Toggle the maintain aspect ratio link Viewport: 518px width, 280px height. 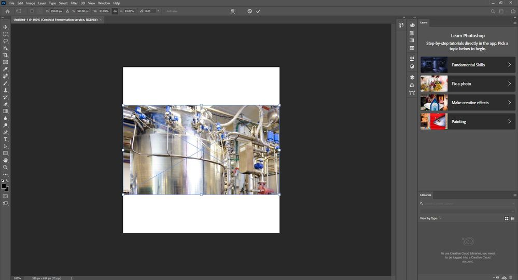click(115, 11)
